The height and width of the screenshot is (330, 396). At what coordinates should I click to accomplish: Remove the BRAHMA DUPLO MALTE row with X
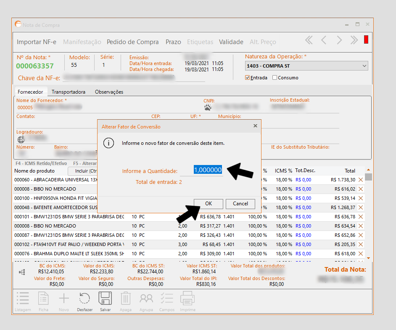click(x=361, y=254)
